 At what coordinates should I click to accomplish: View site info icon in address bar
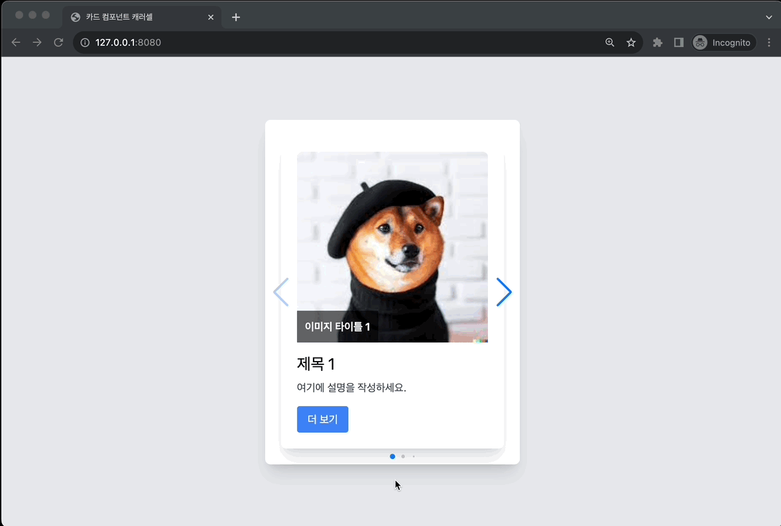tap(85, 43)
